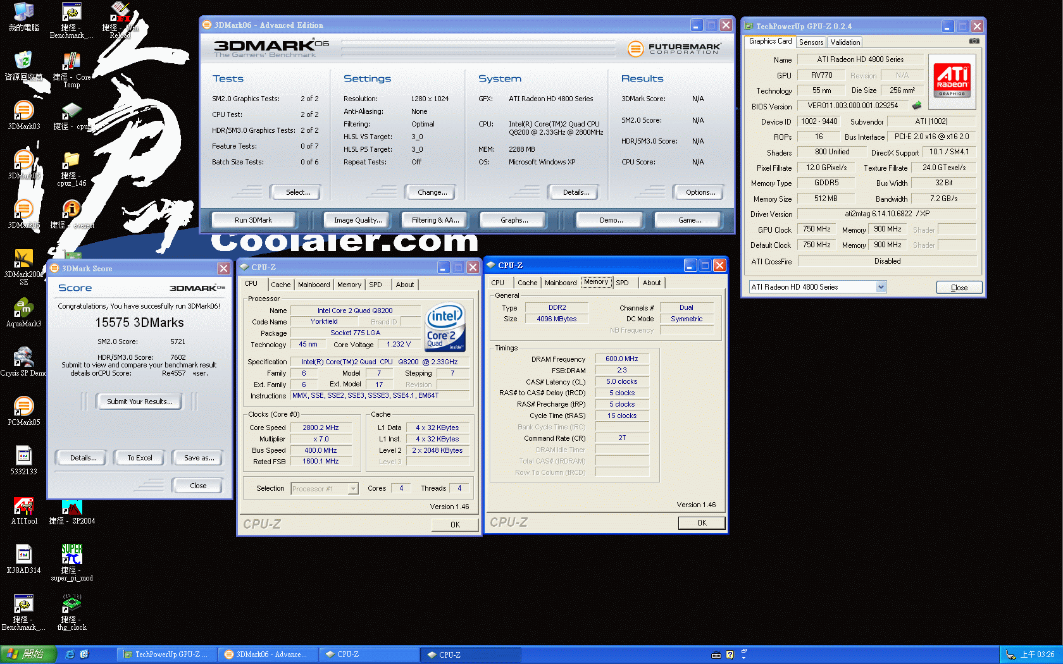The height and width of the screenshot is (664, 1063).
Task: Click the 15575 3DMarks score text
Action: tap(139, 323)
